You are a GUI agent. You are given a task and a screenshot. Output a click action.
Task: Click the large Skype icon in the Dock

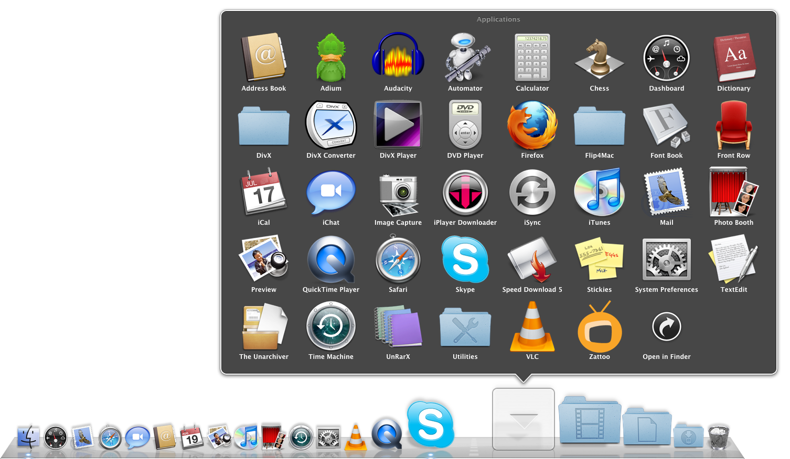pos(431,424)
